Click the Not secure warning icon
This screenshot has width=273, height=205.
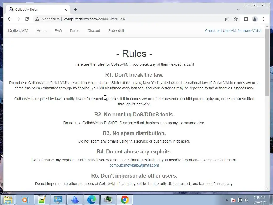point(37,19)
